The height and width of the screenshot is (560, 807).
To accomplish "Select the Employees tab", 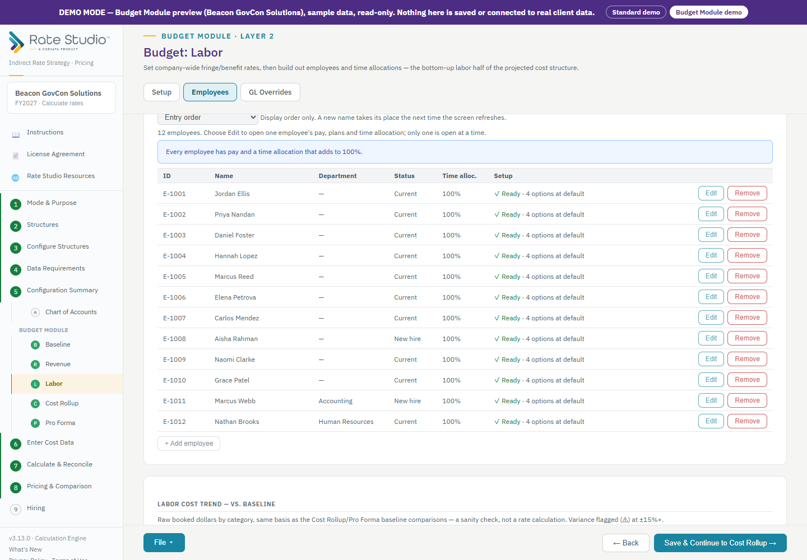I will click(x=210, y=92).
